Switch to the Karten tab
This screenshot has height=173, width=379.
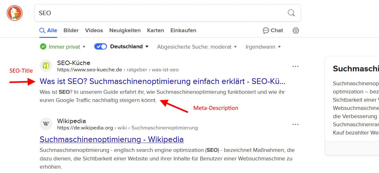(156, 31)
